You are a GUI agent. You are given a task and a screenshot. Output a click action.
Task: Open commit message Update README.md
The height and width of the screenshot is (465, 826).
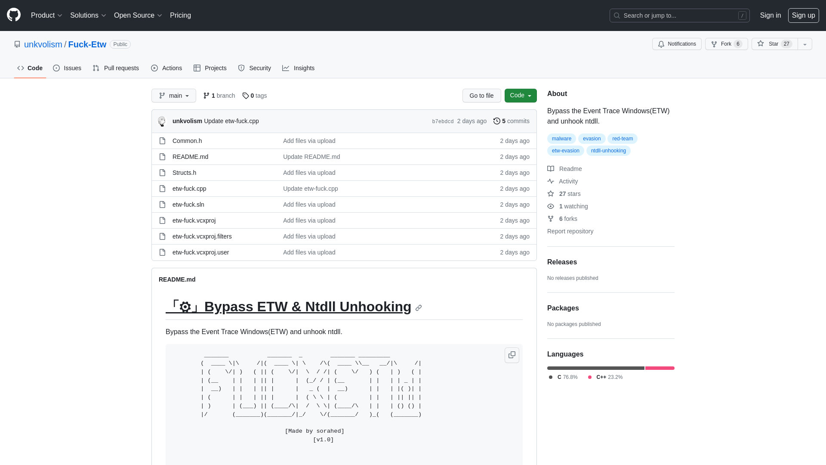tap(311, 157)
